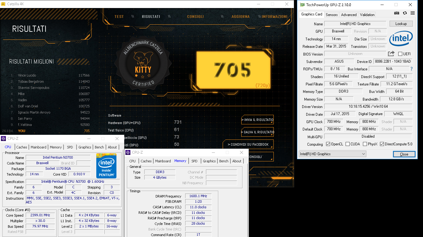Click the Test fisico (CPU) result line
Image resolution: width=423 pixels, height=237 pixels.
(x=144, y=130)
